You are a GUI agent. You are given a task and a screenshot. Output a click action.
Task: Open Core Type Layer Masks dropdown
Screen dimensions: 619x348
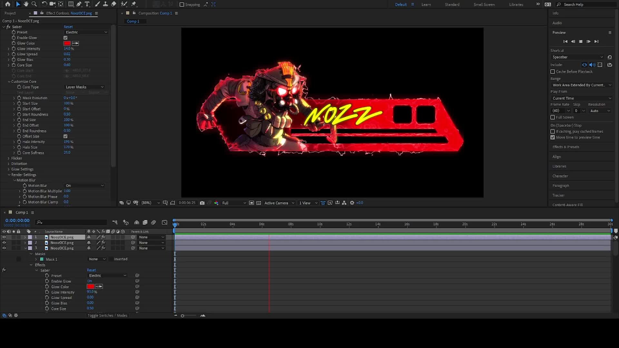[84, 87]
